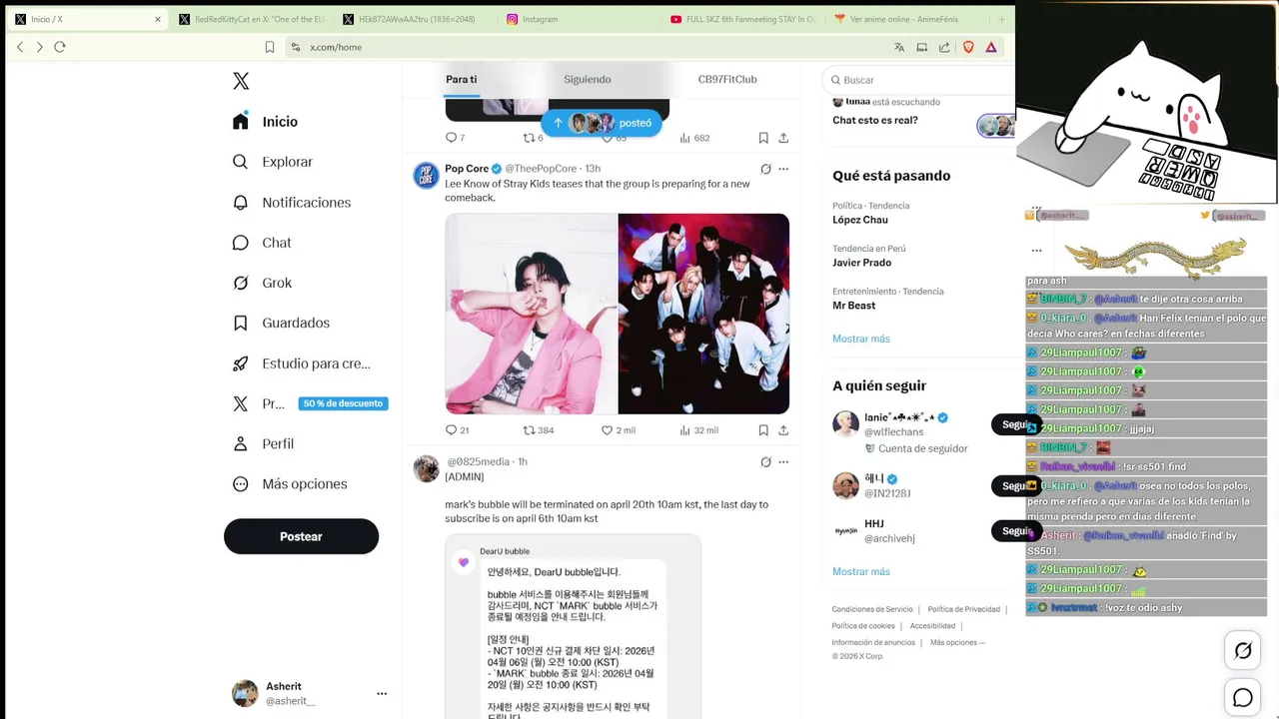The image size is (1279, 719).
Task: Open Notificaciones in the sidebar
Action: 291,203
